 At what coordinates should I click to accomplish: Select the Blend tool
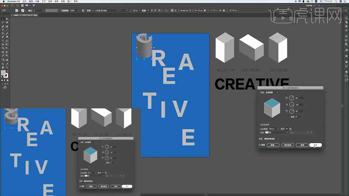[x=7, y=56]
